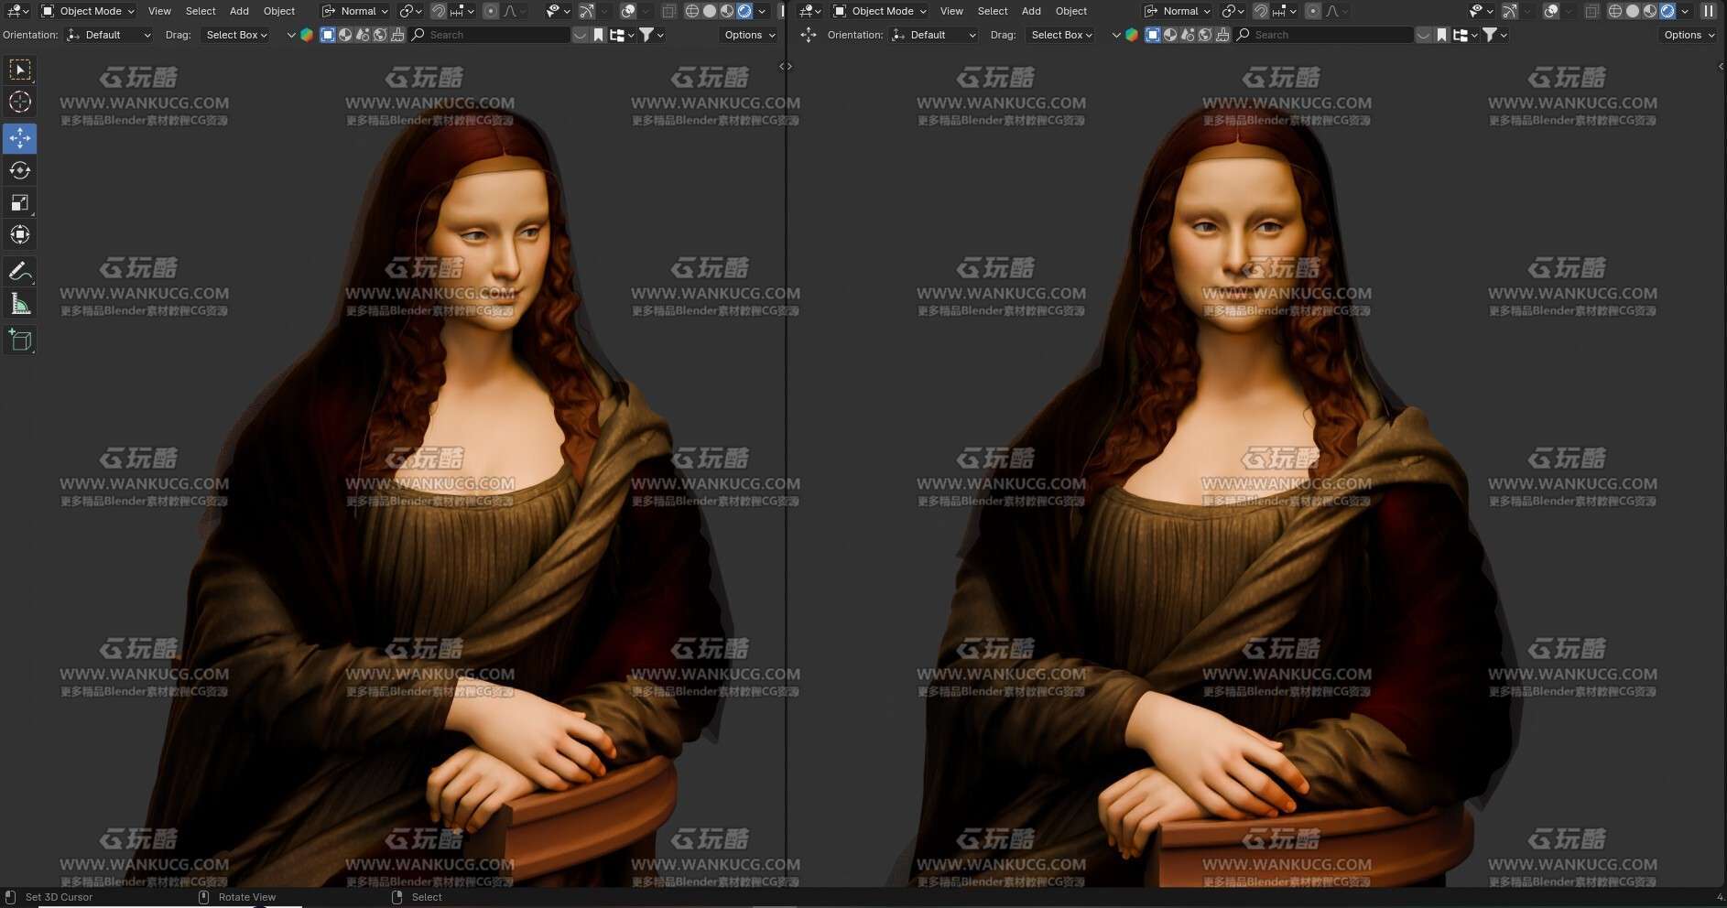Toggle gizmos display in left viewport
The width and height of the screenshot is (1727, 908).
(586, 11)
